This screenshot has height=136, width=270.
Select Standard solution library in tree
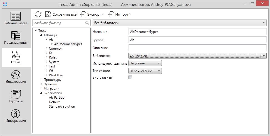(62, 106)
